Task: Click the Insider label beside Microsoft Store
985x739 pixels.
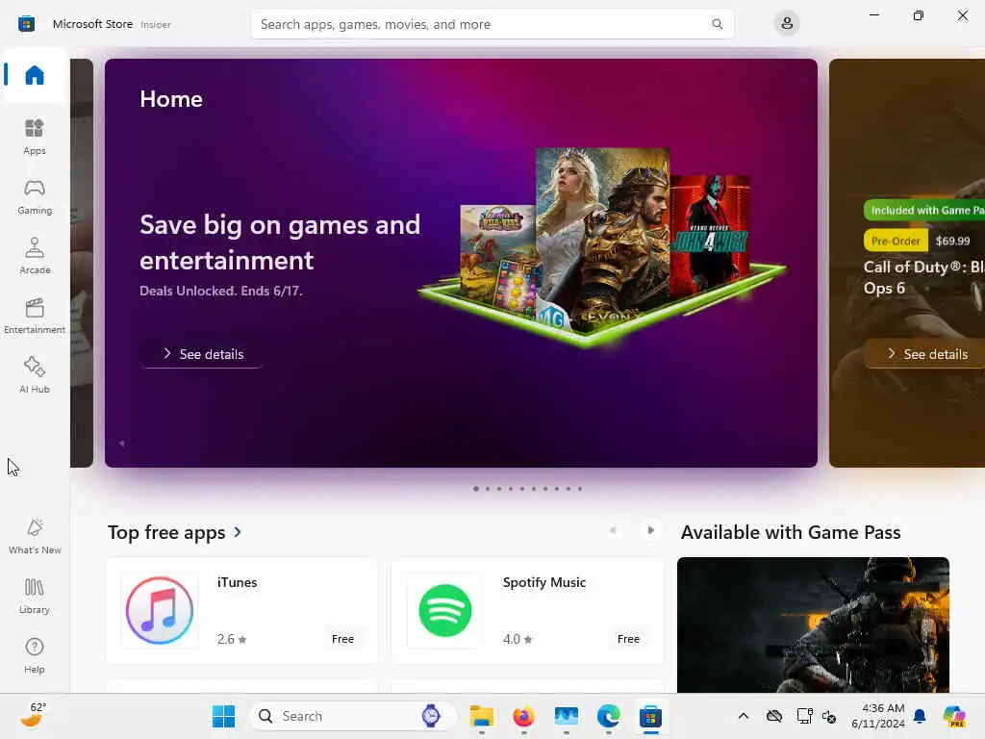Action: (x=155, y=24)
